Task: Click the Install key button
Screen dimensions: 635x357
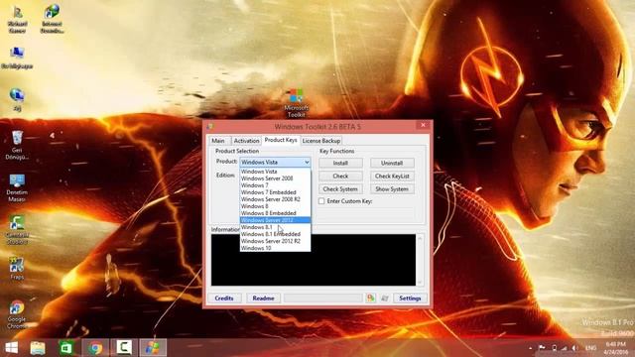Action: (x=340, y=163)
